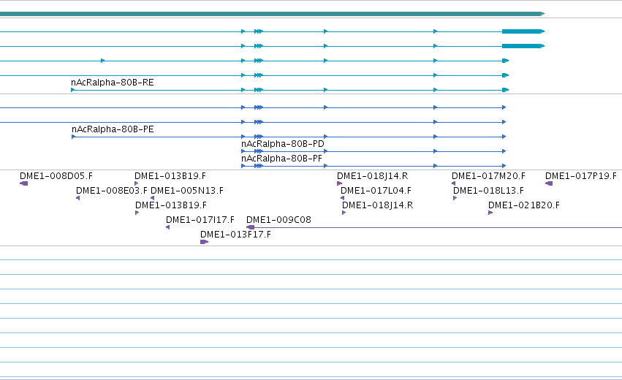Screen dimensions: 622x380
Task: Select the arrowhead at the start of DME1-009C08 line
Action: pyautogui.click(x=250, y=227)
